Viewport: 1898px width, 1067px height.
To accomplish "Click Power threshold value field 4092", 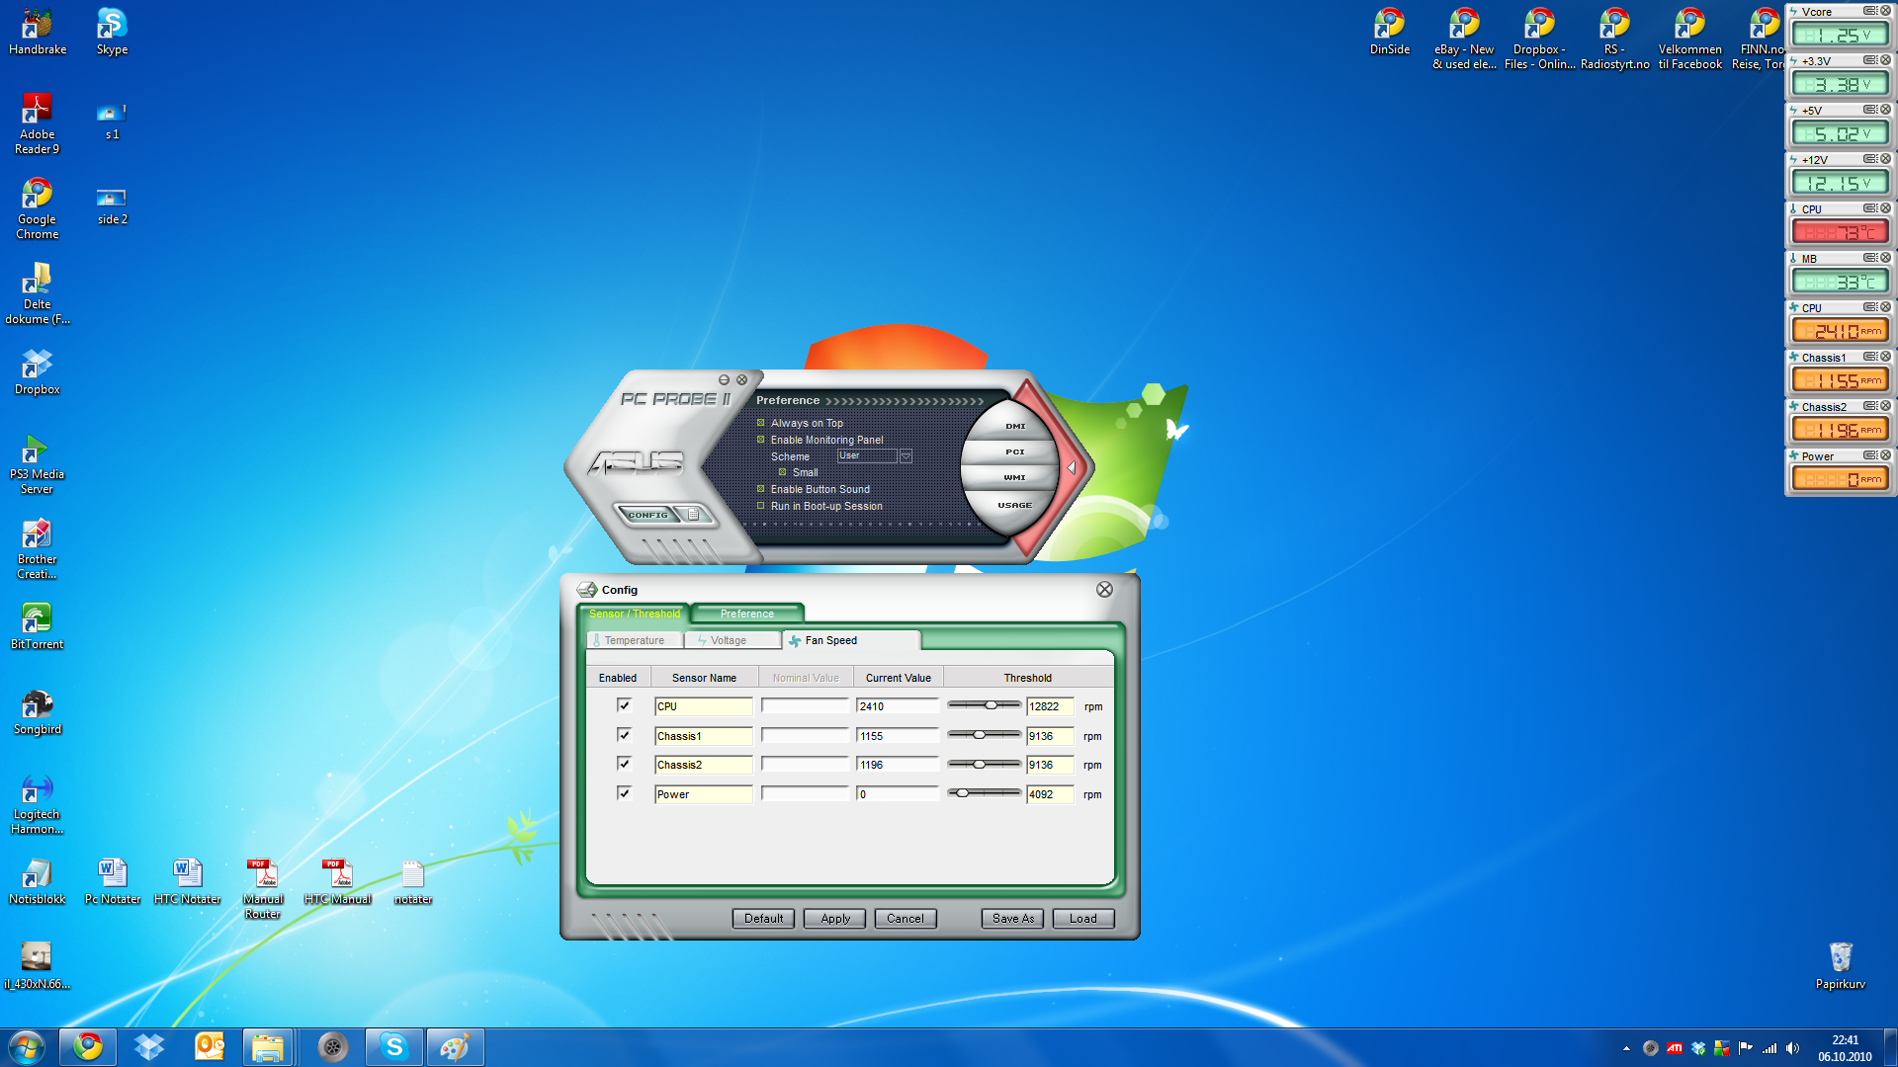I will tap(1050, 794).
